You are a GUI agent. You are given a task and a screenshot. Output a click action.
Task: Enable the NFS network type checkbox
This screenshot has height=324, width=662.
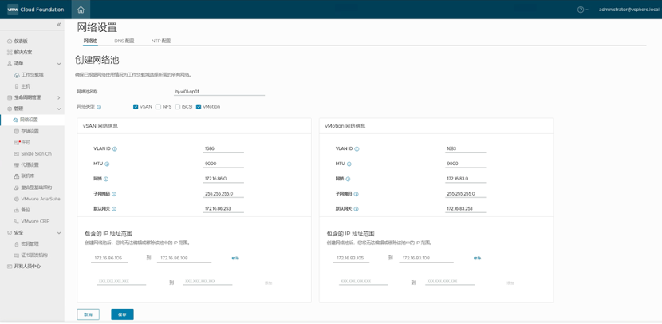point(159,107)
